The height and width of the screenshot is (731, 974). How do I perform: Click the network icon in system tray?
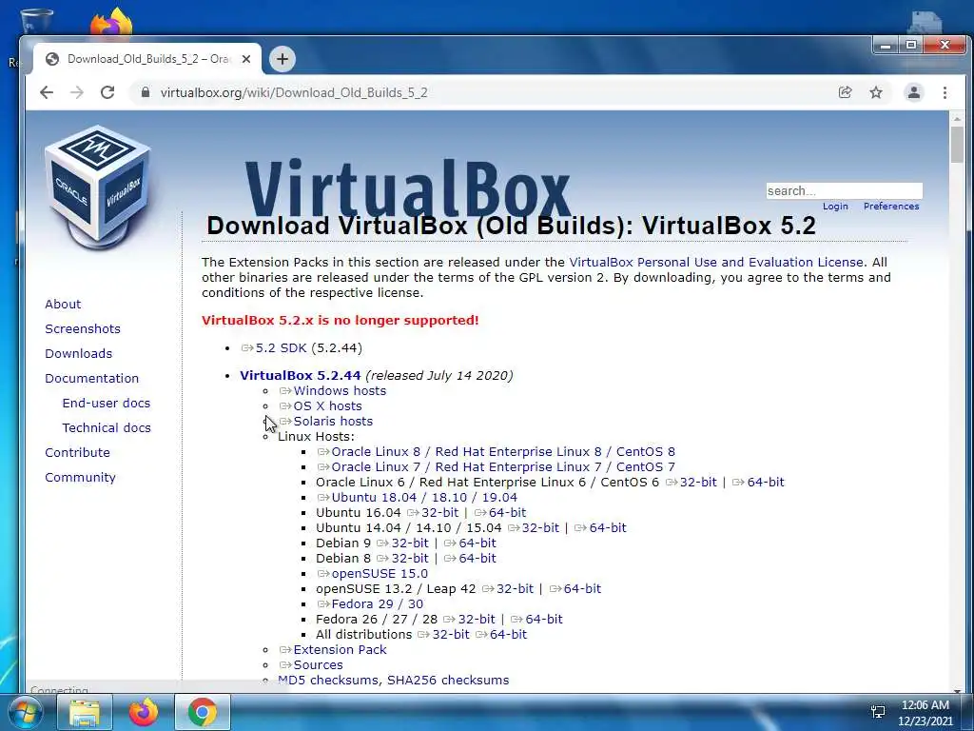point(878,712)
